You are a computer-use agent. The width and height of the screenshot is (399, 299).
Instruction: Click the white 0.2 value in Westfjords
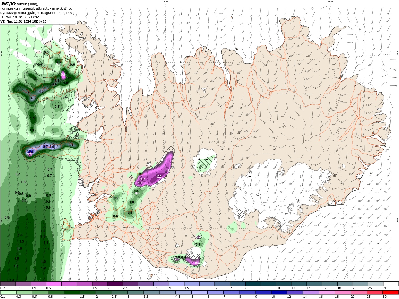(x=59, y=64)
